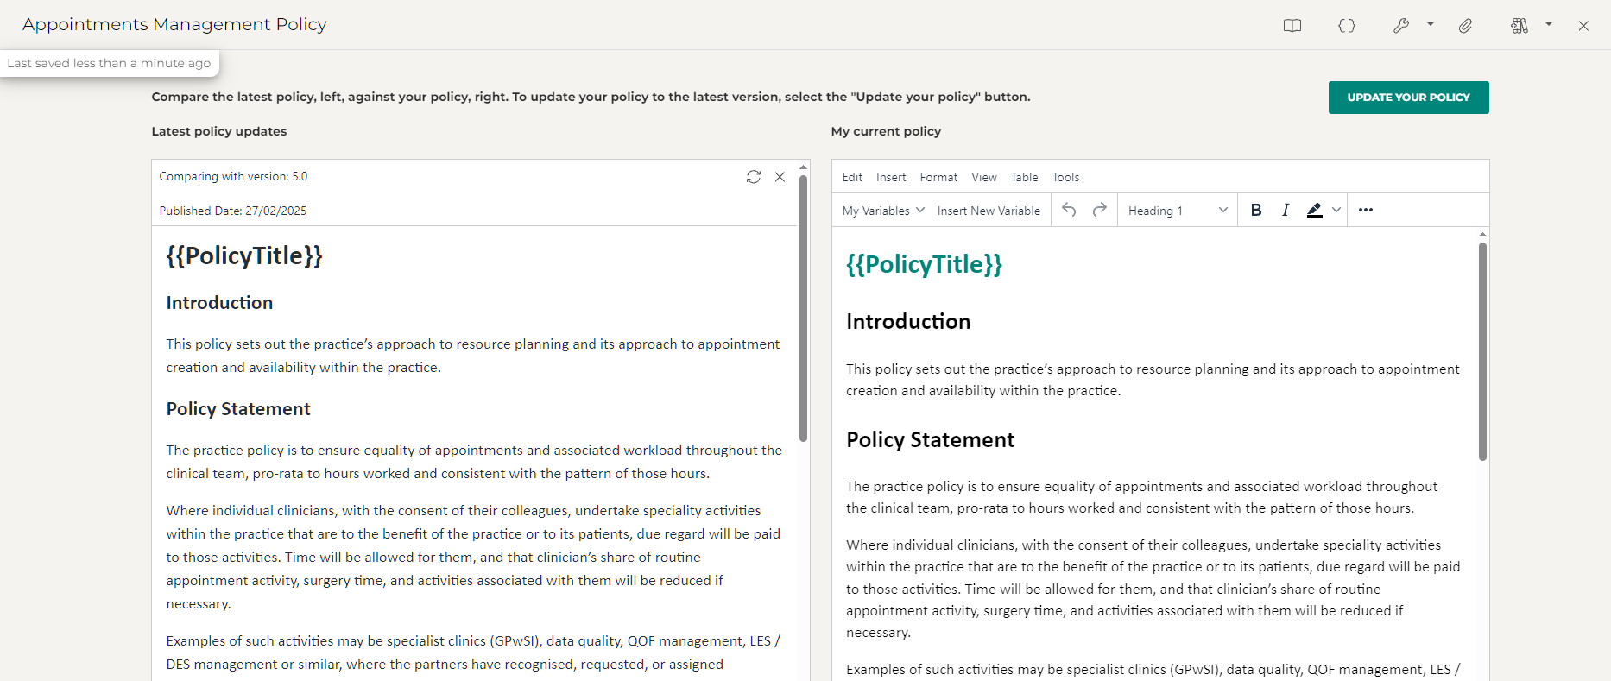Open the Table menu

(x=1024, y=177)
